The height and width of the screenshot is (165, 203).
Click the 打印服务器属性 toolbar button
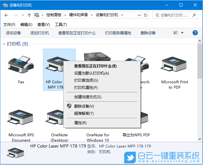[118, 33]
